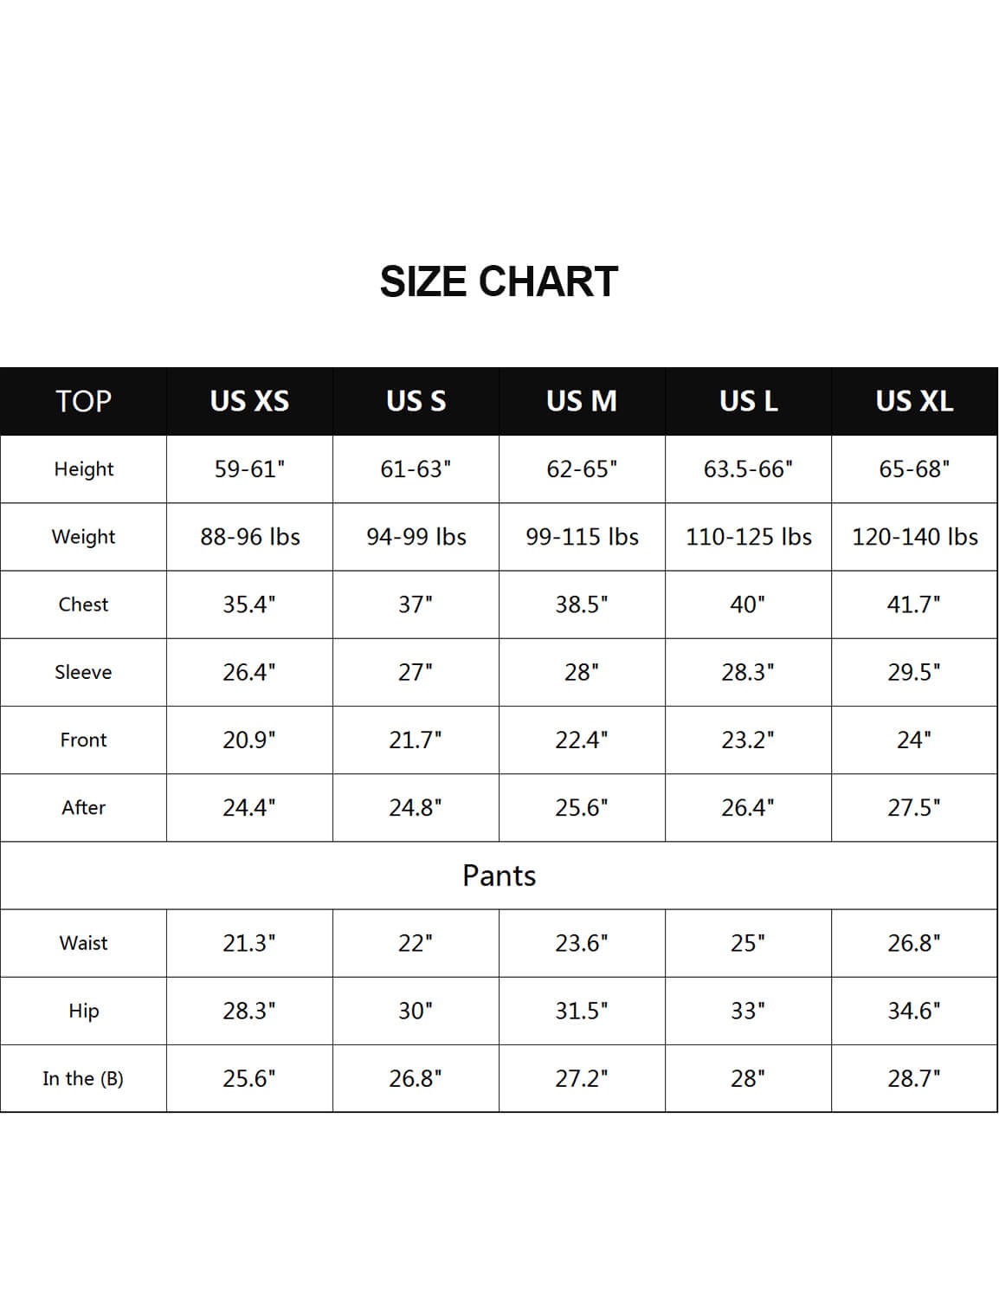Image resolution: width=999 pixels, height=1299 pixels.
Task: Click the TOP header cell
Action: tap(83, 401)
